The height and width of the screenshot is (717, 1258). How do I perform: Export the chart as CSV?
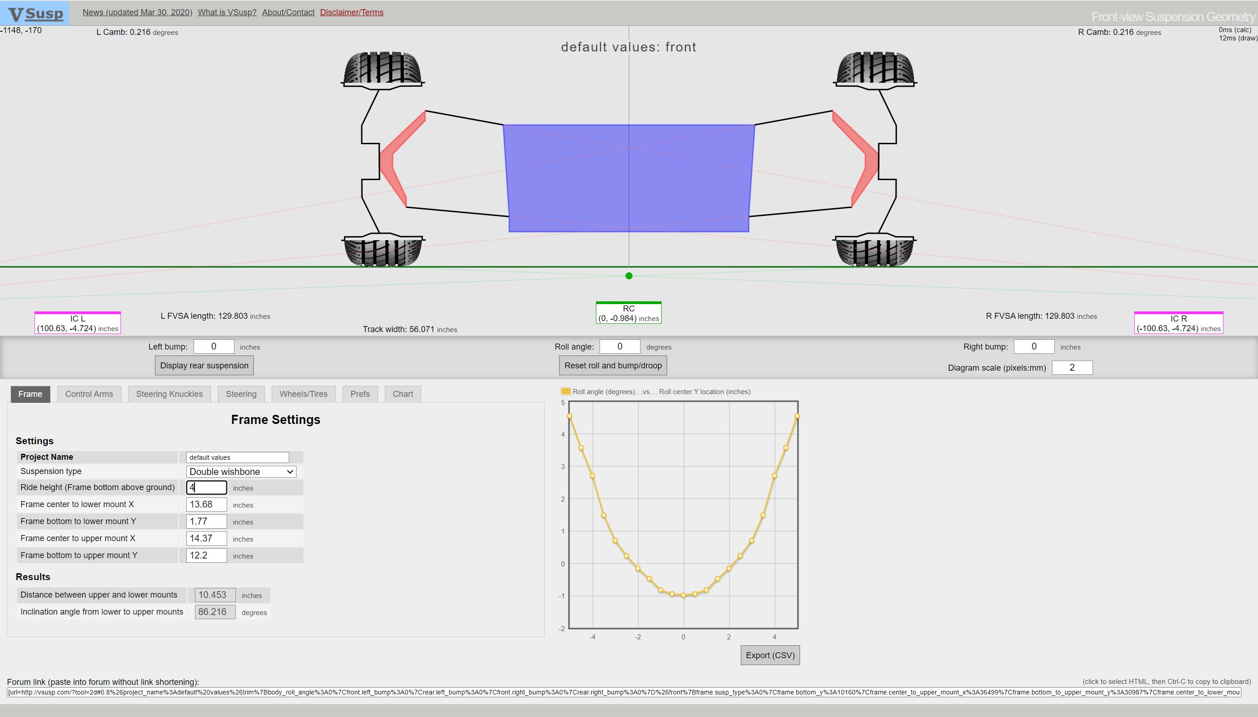[x=770, y=655]
